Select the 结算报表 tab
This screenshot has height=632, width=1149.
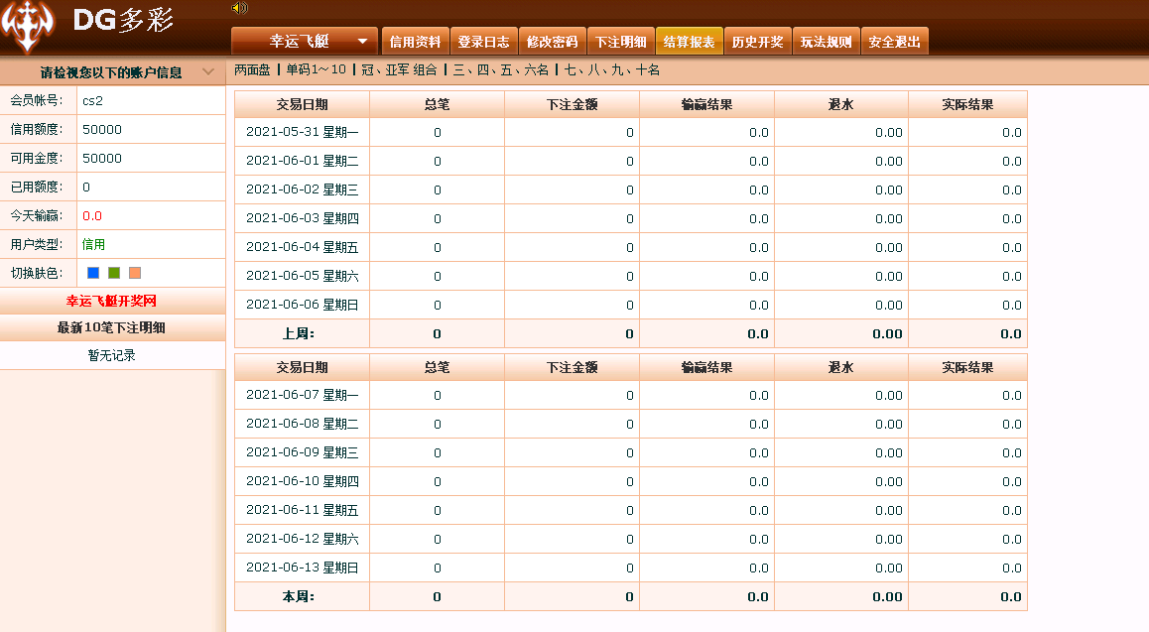pyautogui.click(x=689, y=42)
